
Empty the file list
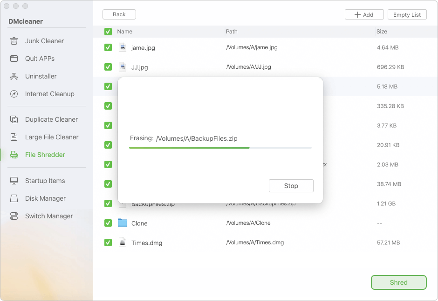coord(407,14)
